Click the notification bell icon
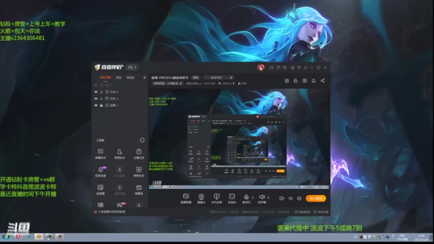The image size is (434, 244). tap(314, 80)
